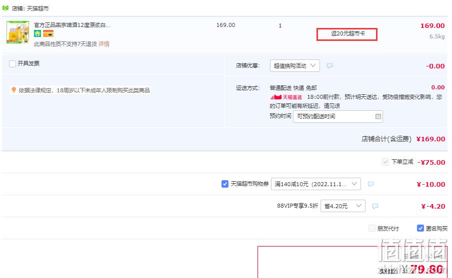Click the ¥-10.00 coupon amount

click(x=430, y=184)
